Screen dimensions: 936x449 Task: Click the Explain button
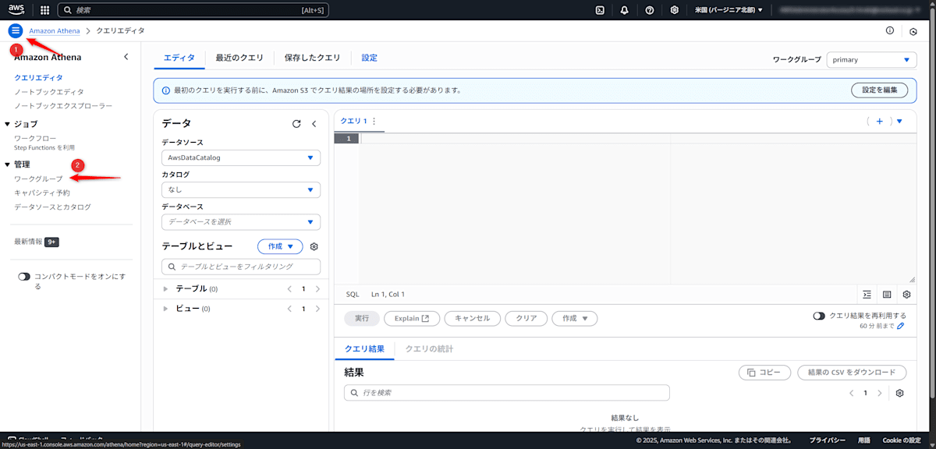point(412,318)
